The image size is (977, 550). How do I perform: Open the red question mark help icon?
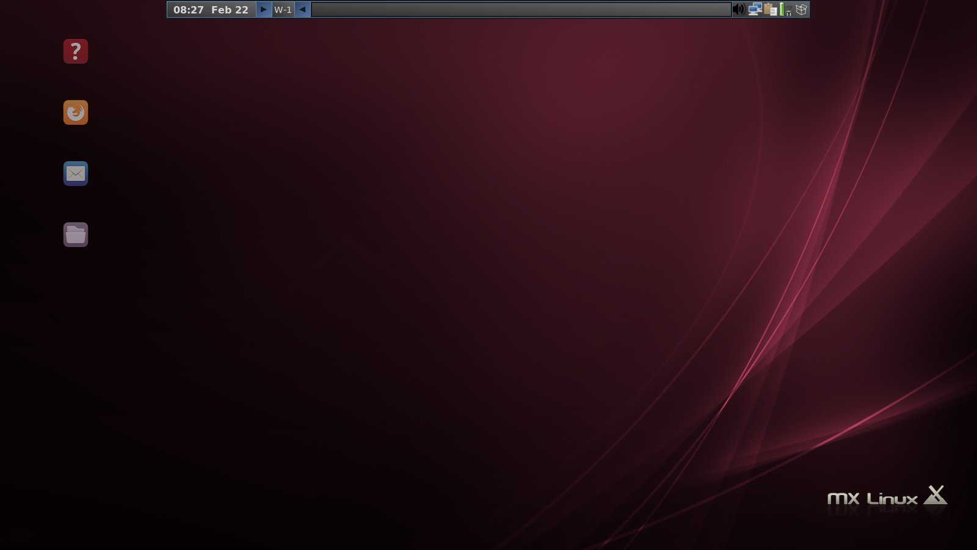point(76,51)
